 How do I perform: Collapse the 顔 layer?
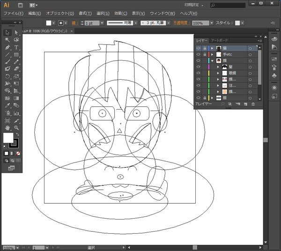coord(212,61)
